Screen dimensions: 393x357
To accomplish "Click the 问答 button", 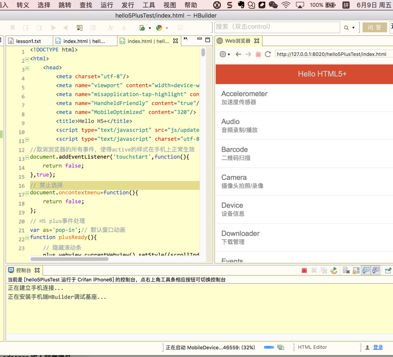I will 374,27.
